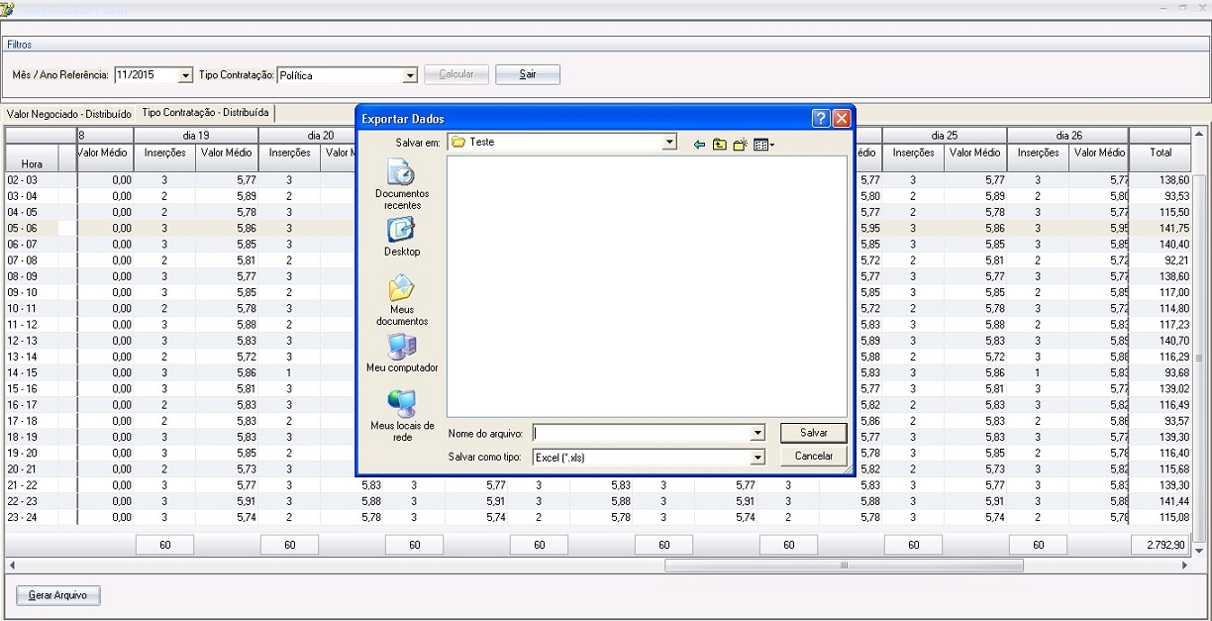
Task: Go to Desktop location in save dialog
Action: 401,237
